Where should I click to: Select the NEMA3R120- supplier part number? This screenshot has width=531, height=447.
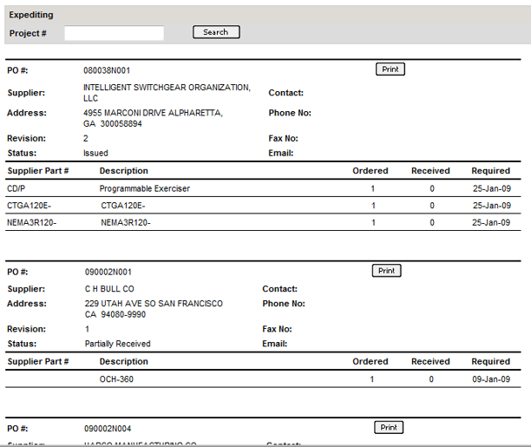tap(30, 222)
